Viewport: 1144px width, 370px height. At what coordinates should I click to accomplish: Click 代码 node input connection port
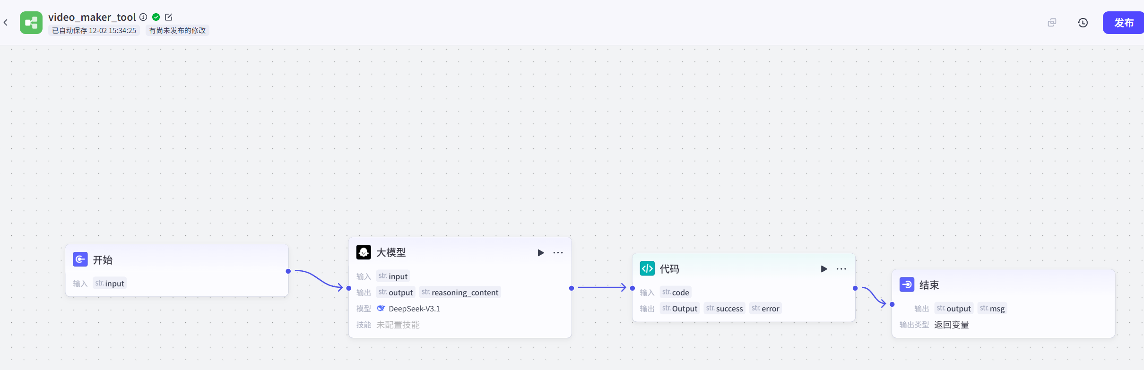pyautogui.click(x=633, y=288)
